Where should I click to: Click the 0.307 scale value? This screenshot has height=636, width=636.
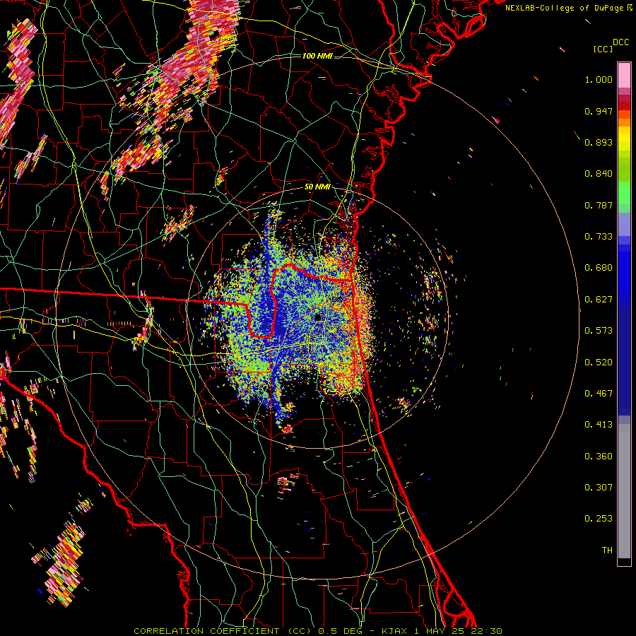pyautogui.click(x=599, y=488)
